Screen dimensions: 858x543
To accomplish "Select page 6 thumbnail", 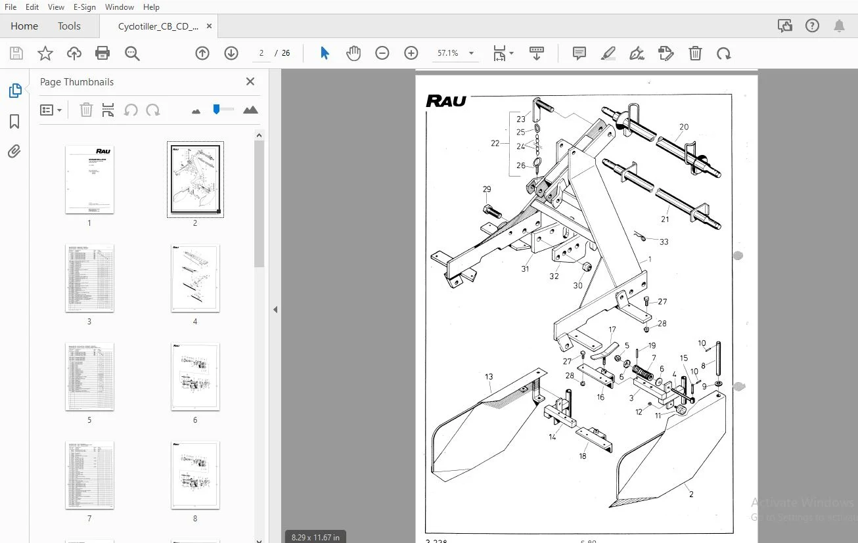I will point(195,377).
